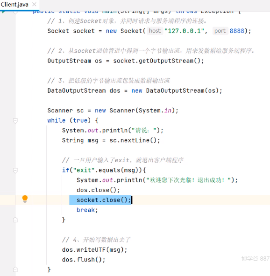Click the green run gutter arrow
The height and width of the screenshot is (276, 270).
[x=3, y=12]
